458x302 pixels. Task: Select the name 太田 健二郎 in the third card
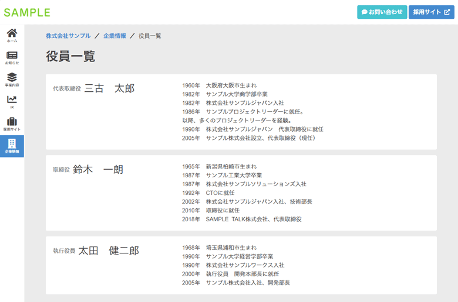click(109, 250)
